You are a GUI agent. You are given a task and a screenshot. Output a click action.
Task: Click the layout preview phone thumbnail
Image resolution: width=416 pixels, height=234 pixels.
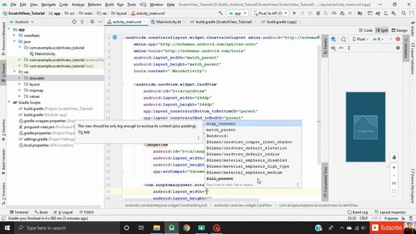pos(365,127)
